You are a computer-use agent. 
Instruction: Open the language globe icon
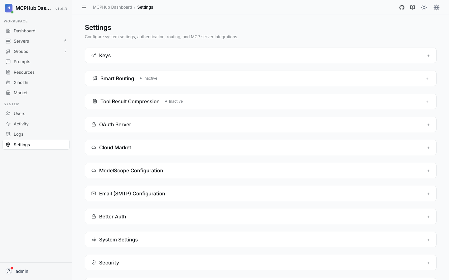[x=437, y=7]
